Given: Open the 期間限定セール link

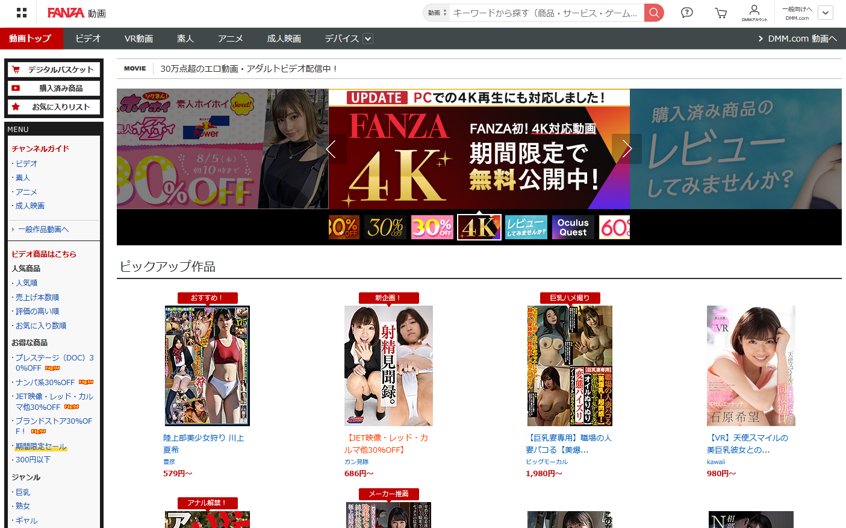Looking at the screenshot, I should point(41,447).
